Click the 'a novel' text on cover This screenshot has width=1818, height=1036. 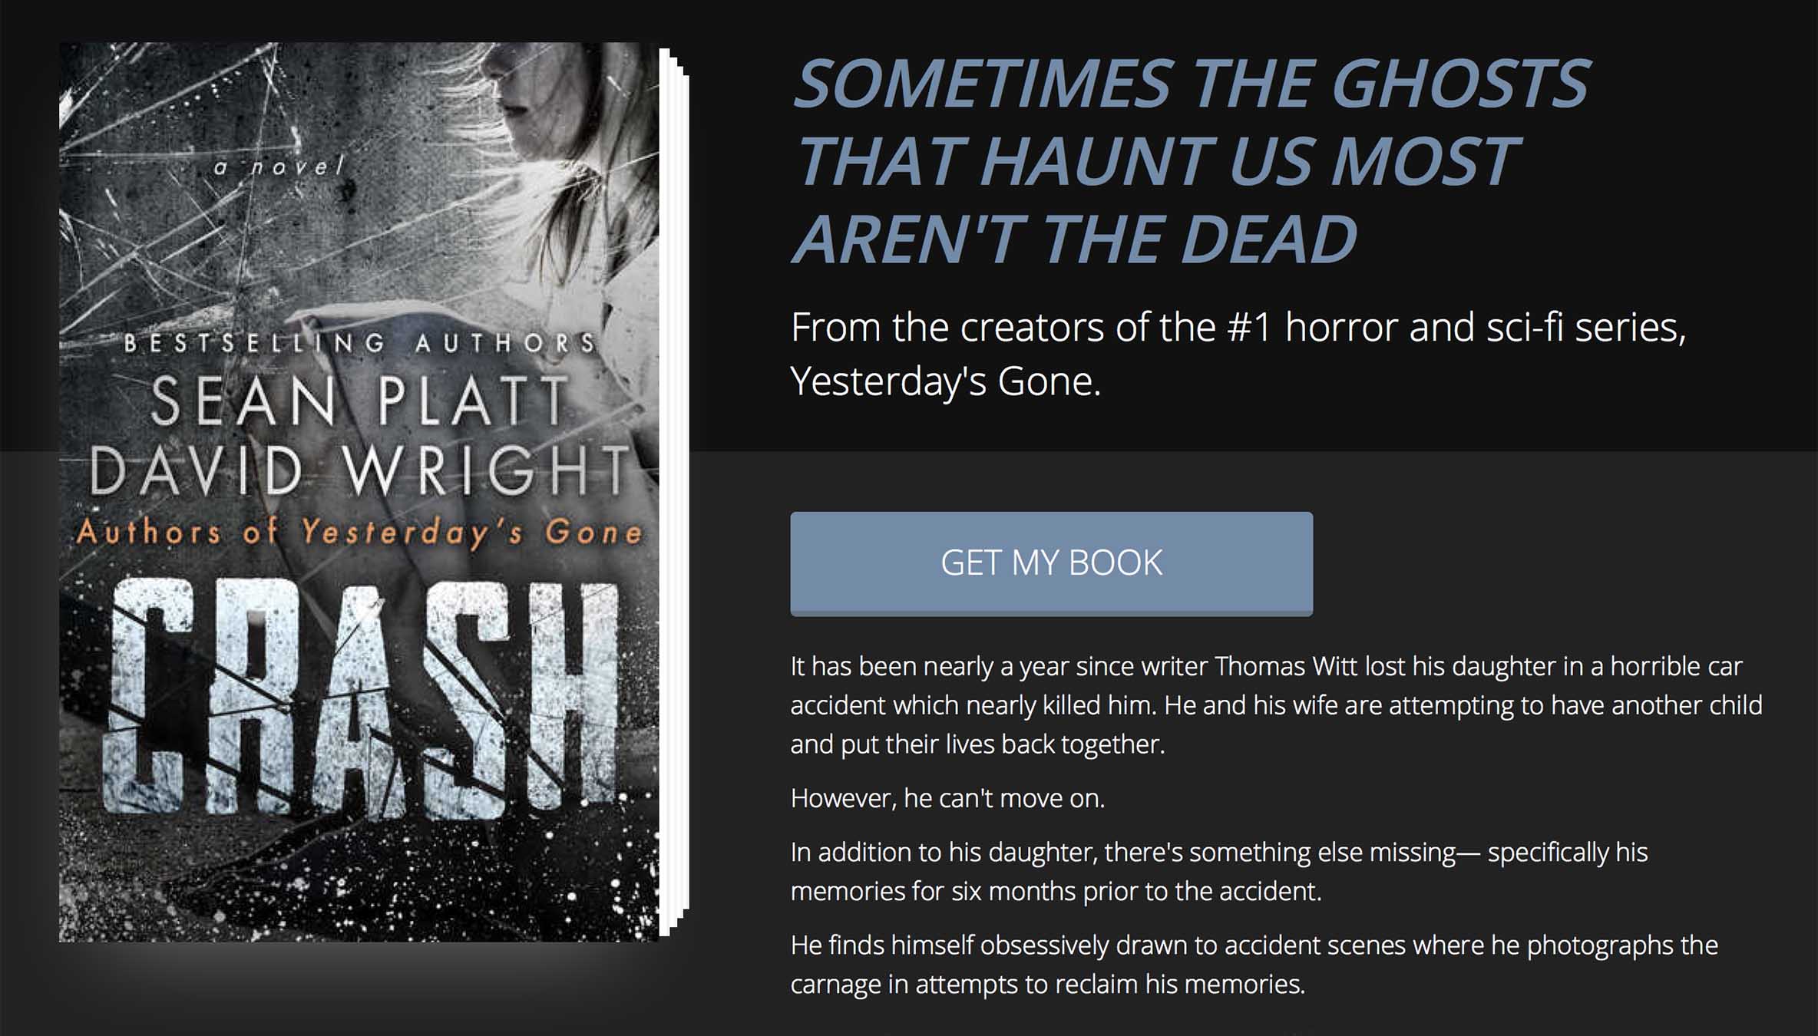pos(279,166)
